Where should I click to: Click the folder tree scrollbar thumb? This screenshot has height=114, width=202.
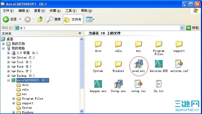[81, 65]
